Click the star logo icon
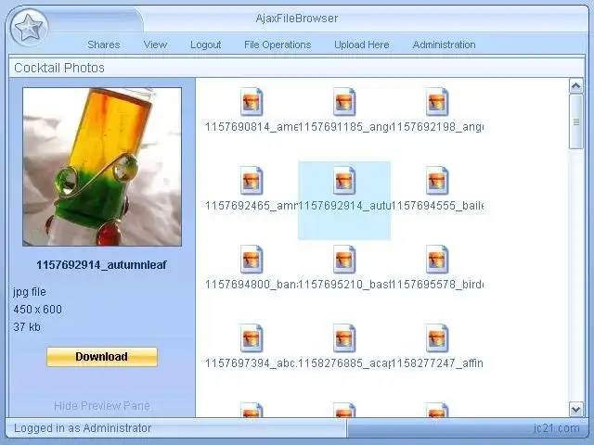 click(x=30, y=28)
